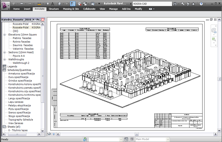Switch to the Modify tab
Viewport: 222px width, 142px height.
(x=138, y=9)
